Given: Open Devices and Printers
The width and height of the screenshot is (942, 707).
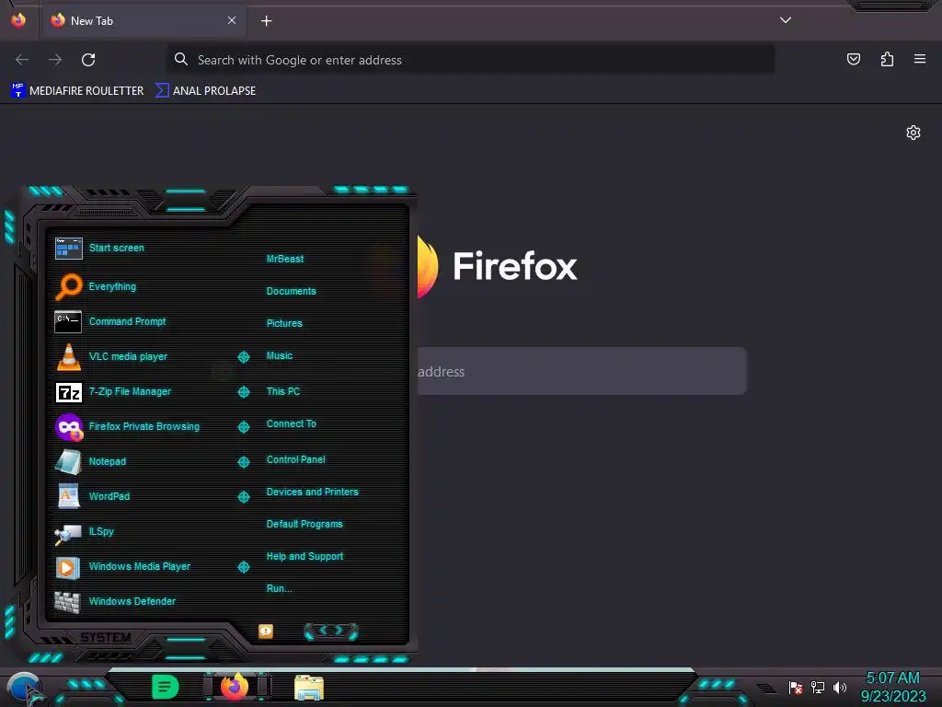Looking at the screenshot, I should click(x=313, y=492).
